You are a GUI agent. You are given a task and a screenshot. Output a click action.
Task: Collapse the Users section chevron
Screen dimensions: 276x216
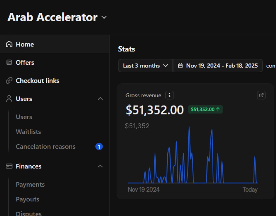click(x=100, y=99)
